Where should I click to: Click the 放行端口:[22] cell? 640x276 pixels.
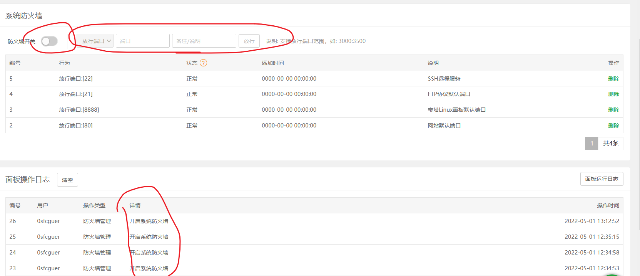pos(76,79)
